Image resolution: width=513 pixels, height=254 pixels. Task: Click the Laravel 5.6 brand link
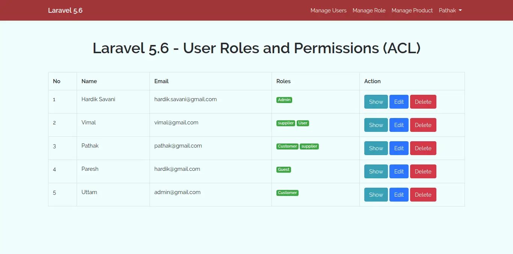pos(65,10)
